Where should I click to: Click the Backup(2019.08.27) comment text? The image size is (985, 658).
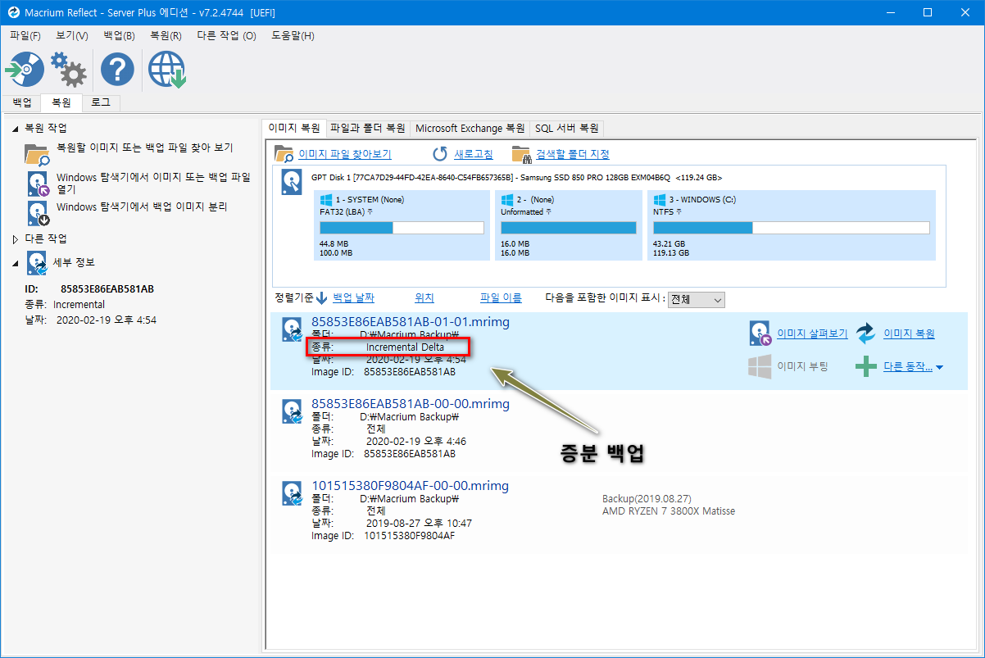coord(647,498)
